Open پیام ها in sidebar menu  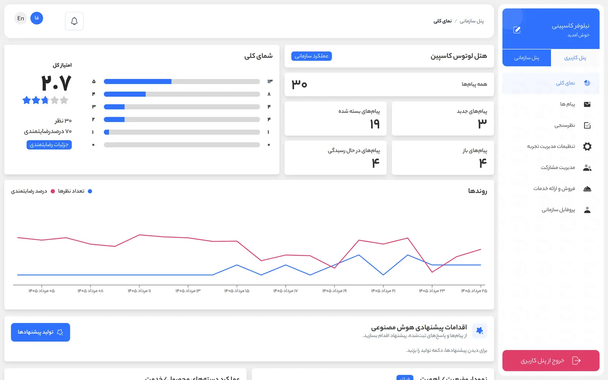[x=551, y=104]
